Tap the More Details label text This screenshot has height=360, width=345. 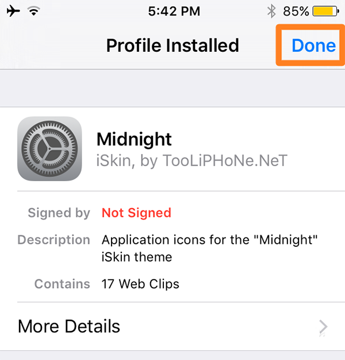[x=69, y=327]
